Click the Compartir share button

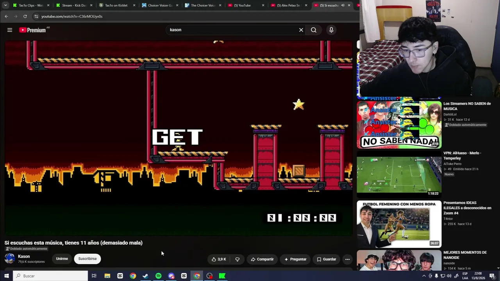point(262,259)
